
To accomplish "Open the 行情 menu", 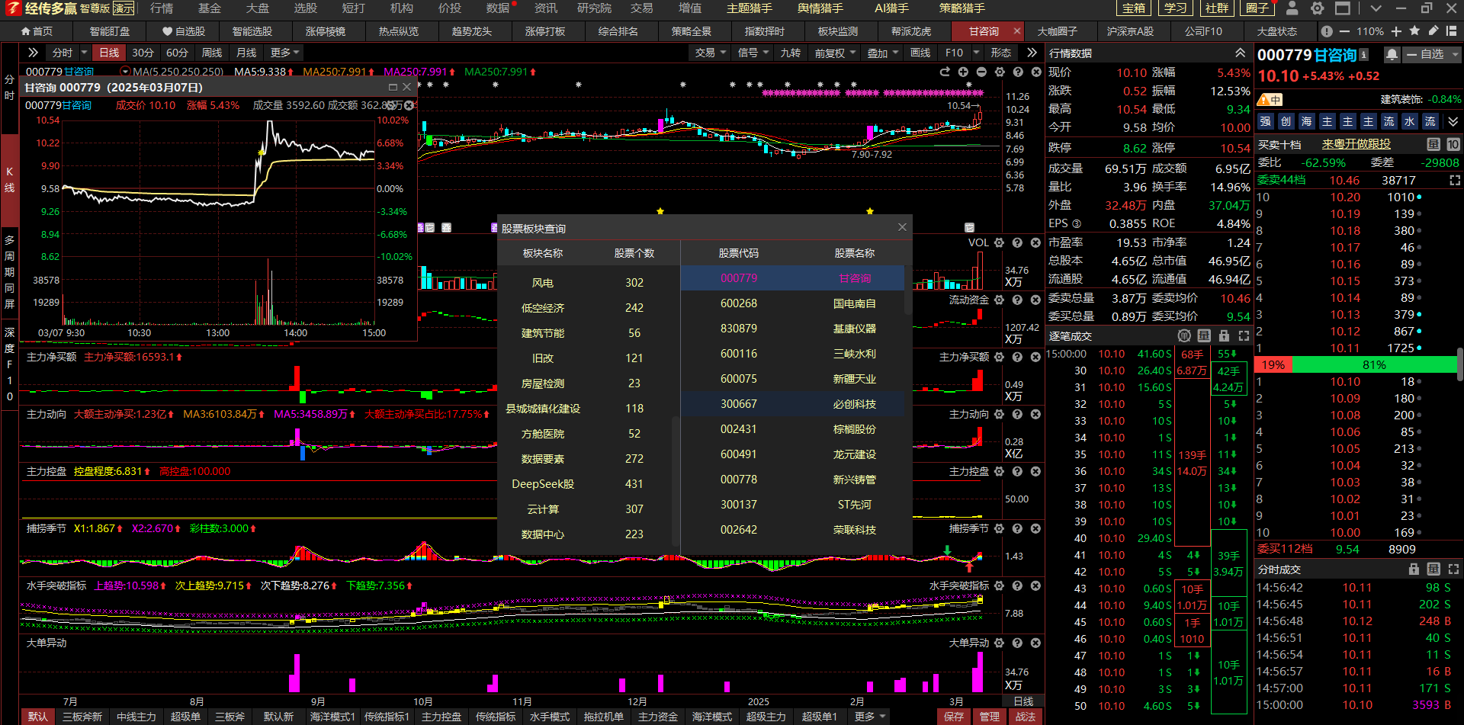I will click(x=162, y=8).
